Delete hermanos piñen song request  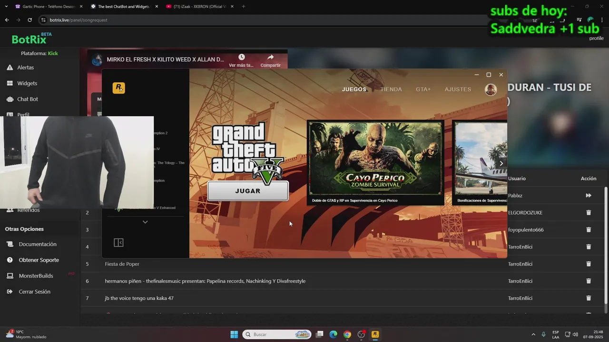589,281
